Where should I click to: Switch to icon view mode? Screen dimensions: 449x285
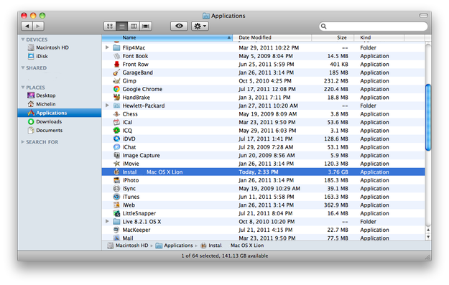[110, 26]
